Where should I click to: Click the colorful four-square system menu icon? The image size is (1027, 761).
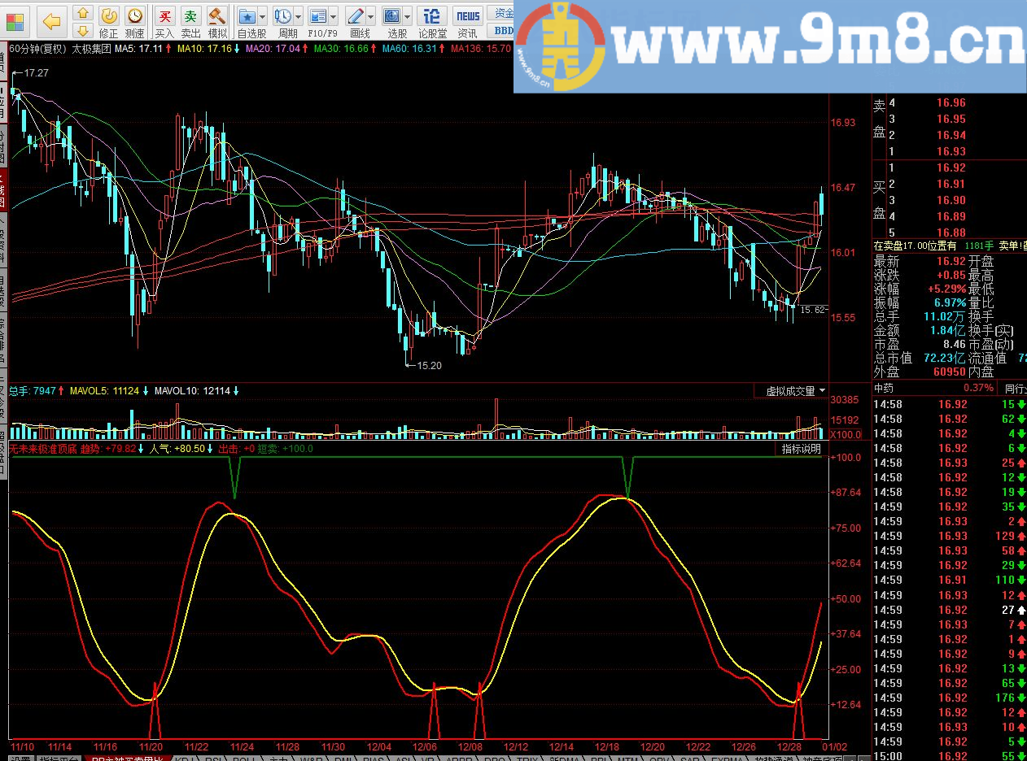point(15,20)
